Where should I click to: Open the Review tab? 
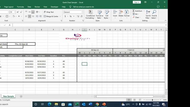37,7
